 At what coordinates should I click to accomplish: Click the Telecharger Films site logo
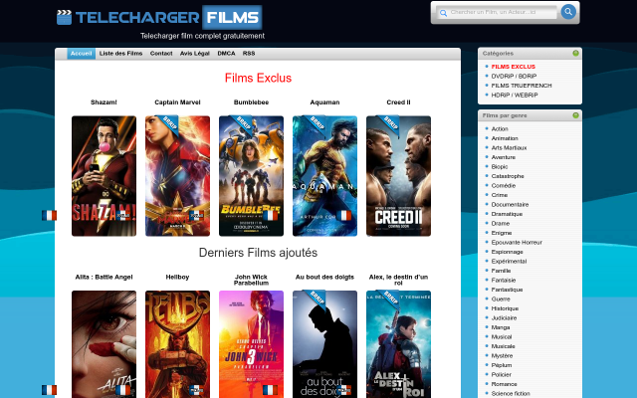159,18
